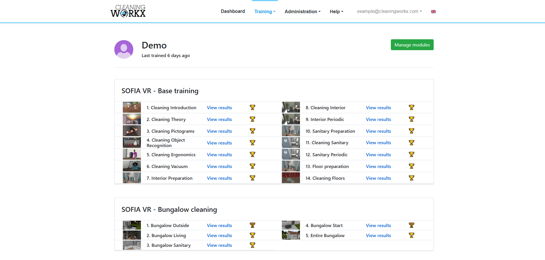Click trophy icon for Bungalow Start
This screenshot has height=260, width=545.
coord(412,225)
